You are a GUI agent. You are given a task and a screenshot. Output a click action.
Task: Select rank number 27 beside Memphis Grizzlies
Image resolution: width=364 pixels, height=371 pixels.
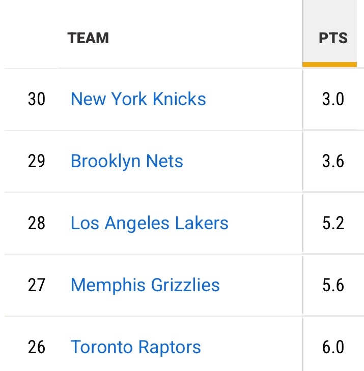click(37, 285)
